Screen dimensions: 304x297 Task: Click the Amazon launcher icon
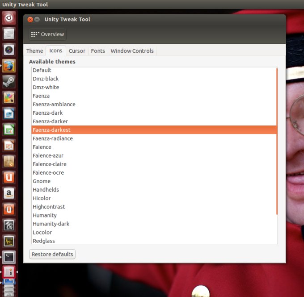(9, 193)
